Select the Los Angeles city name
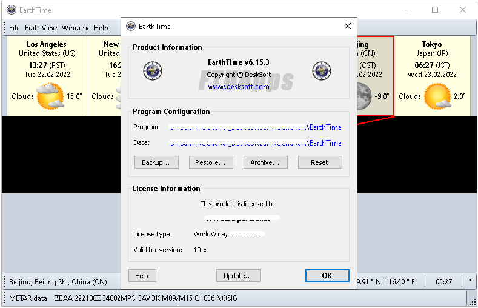The height and width of the screenshot is (308, 478). [46, 44]
